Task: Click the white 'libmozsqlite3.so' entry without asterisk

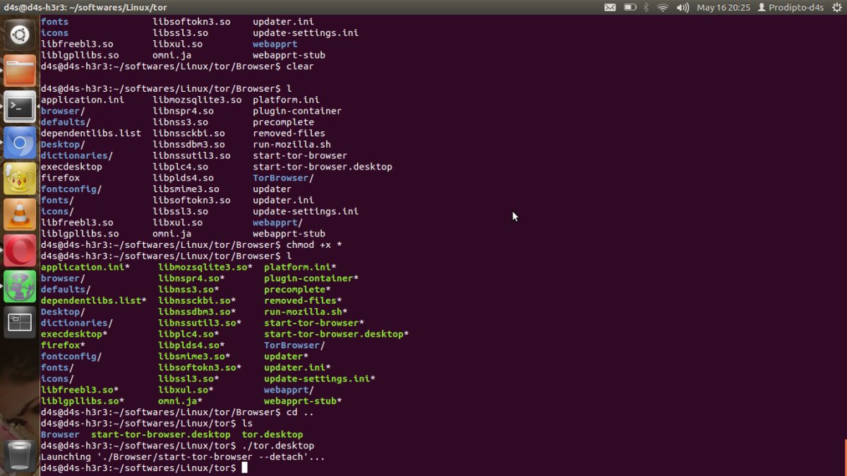Action: pyautogui.click(x=197, y=100)
